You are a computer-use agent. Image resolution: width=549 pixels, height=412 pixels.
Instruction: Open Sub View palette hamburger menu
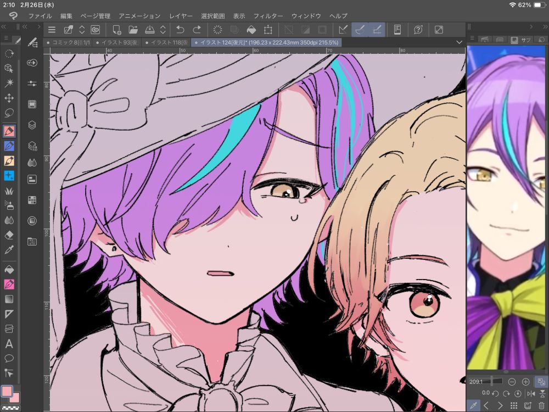pyautogui.click(x=472, y=38)
